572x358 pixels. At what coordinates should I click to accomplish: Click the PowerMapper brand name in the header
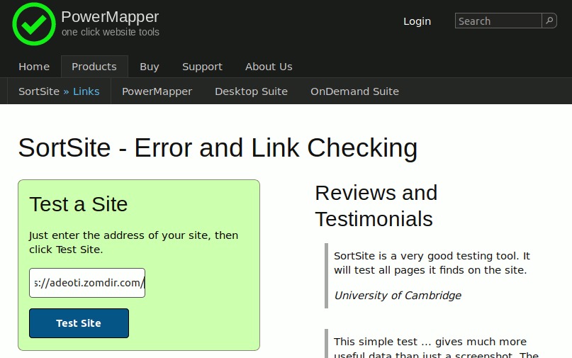pos(110,17)
